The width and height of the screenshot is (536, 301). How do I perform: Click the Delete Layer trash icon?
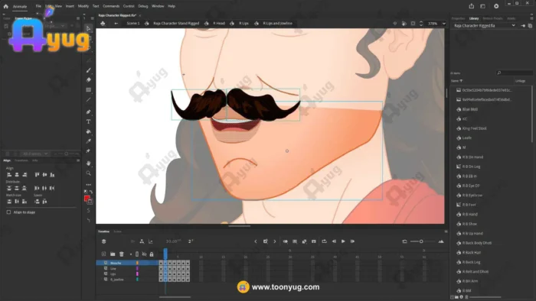coord(121,254)
